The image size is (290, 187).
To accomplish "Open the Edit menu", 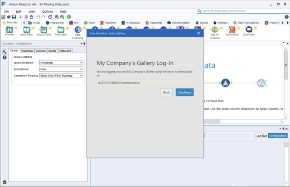I will [x=19, y=11].
